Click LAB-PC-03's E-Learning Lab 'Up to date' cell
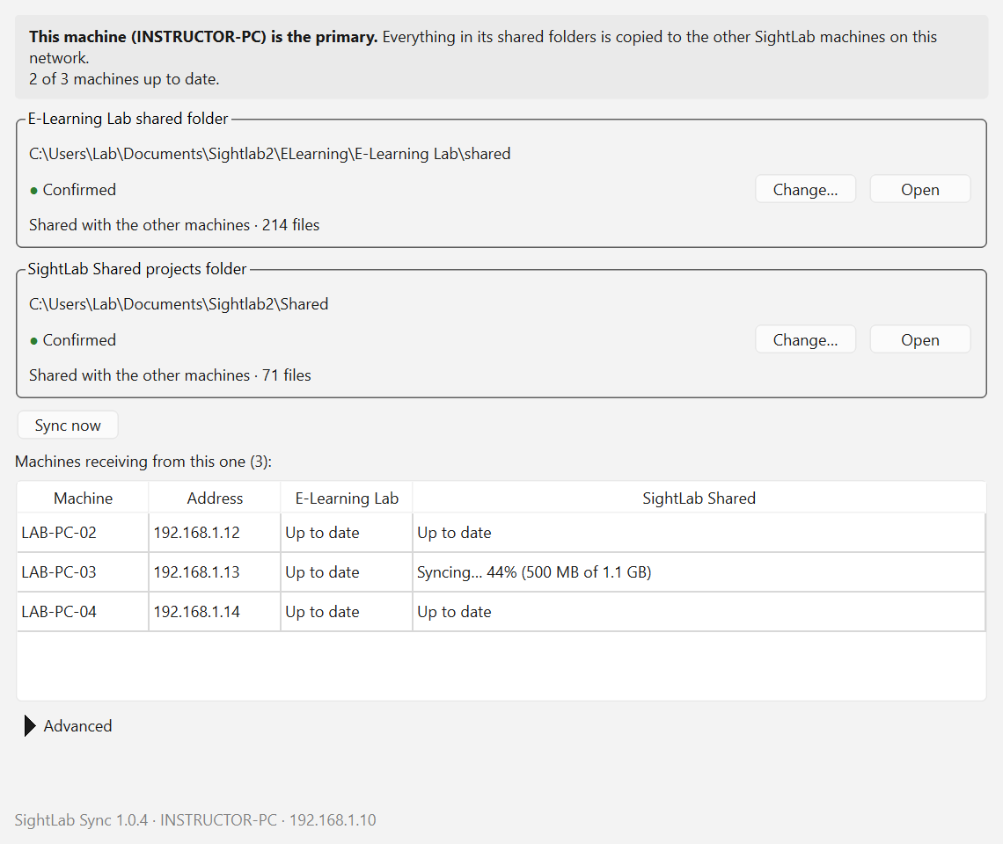 pyautogui.click(x=347, y=572)
